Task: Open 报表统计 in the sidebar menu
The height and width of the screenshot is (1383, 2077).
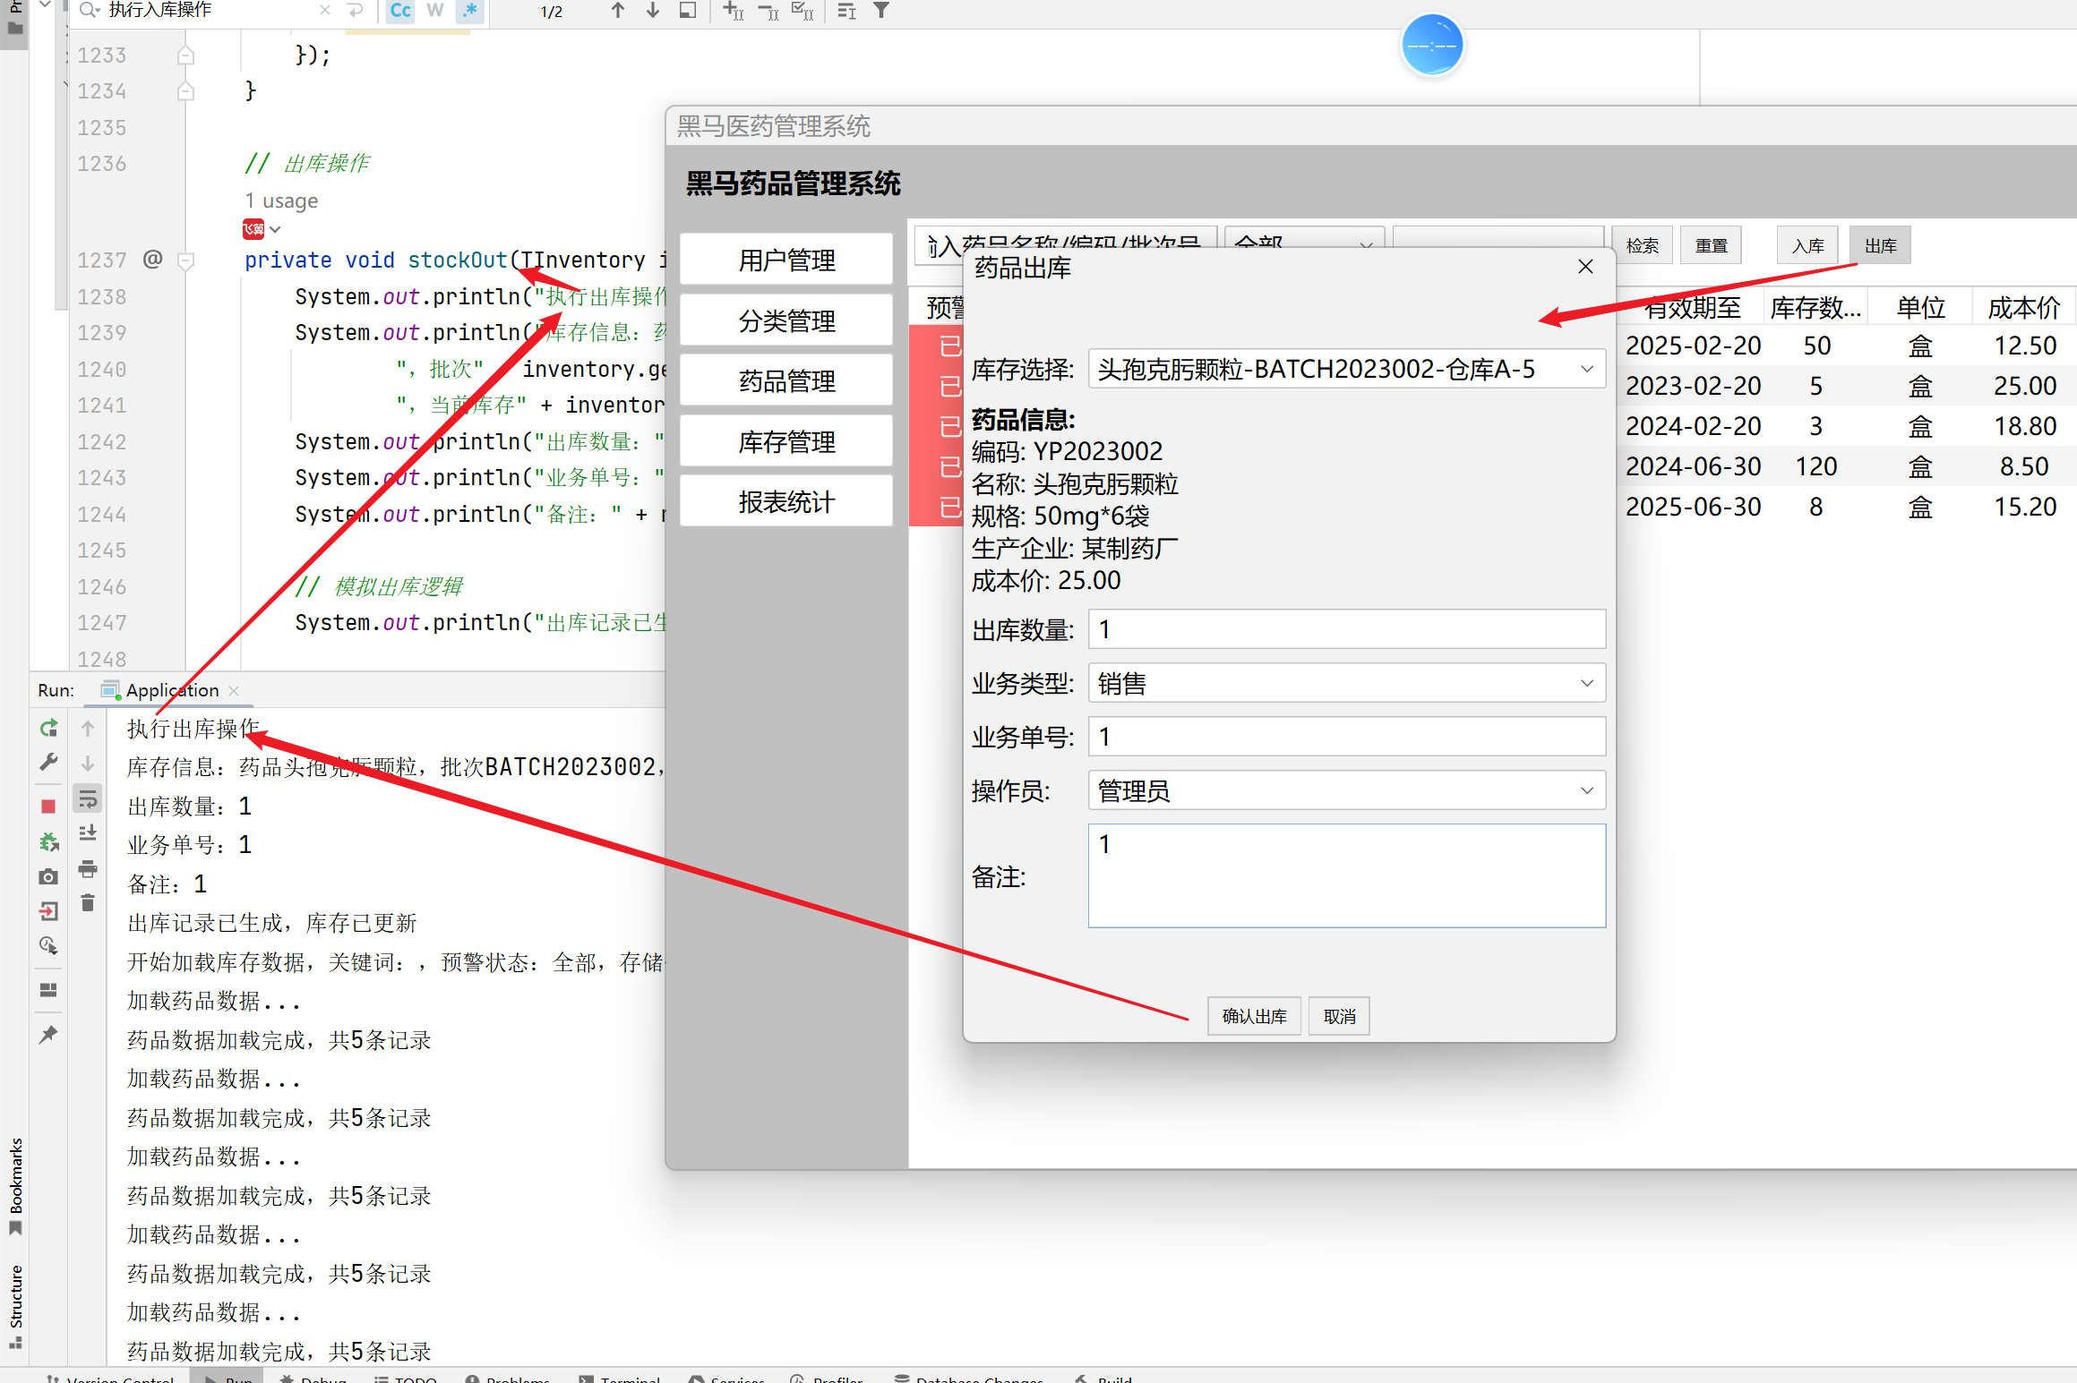Action: click(786, 502)
